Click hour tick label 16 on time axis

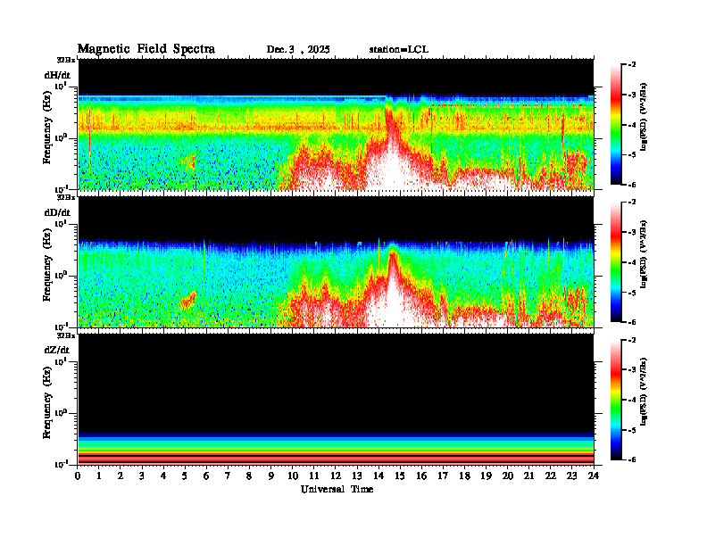(x=421, y=476)
